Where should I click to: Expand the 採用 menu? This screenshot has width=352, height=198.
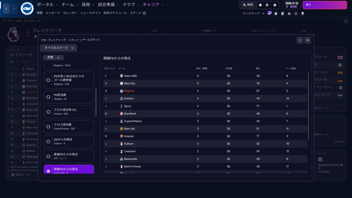pos(88,5)
